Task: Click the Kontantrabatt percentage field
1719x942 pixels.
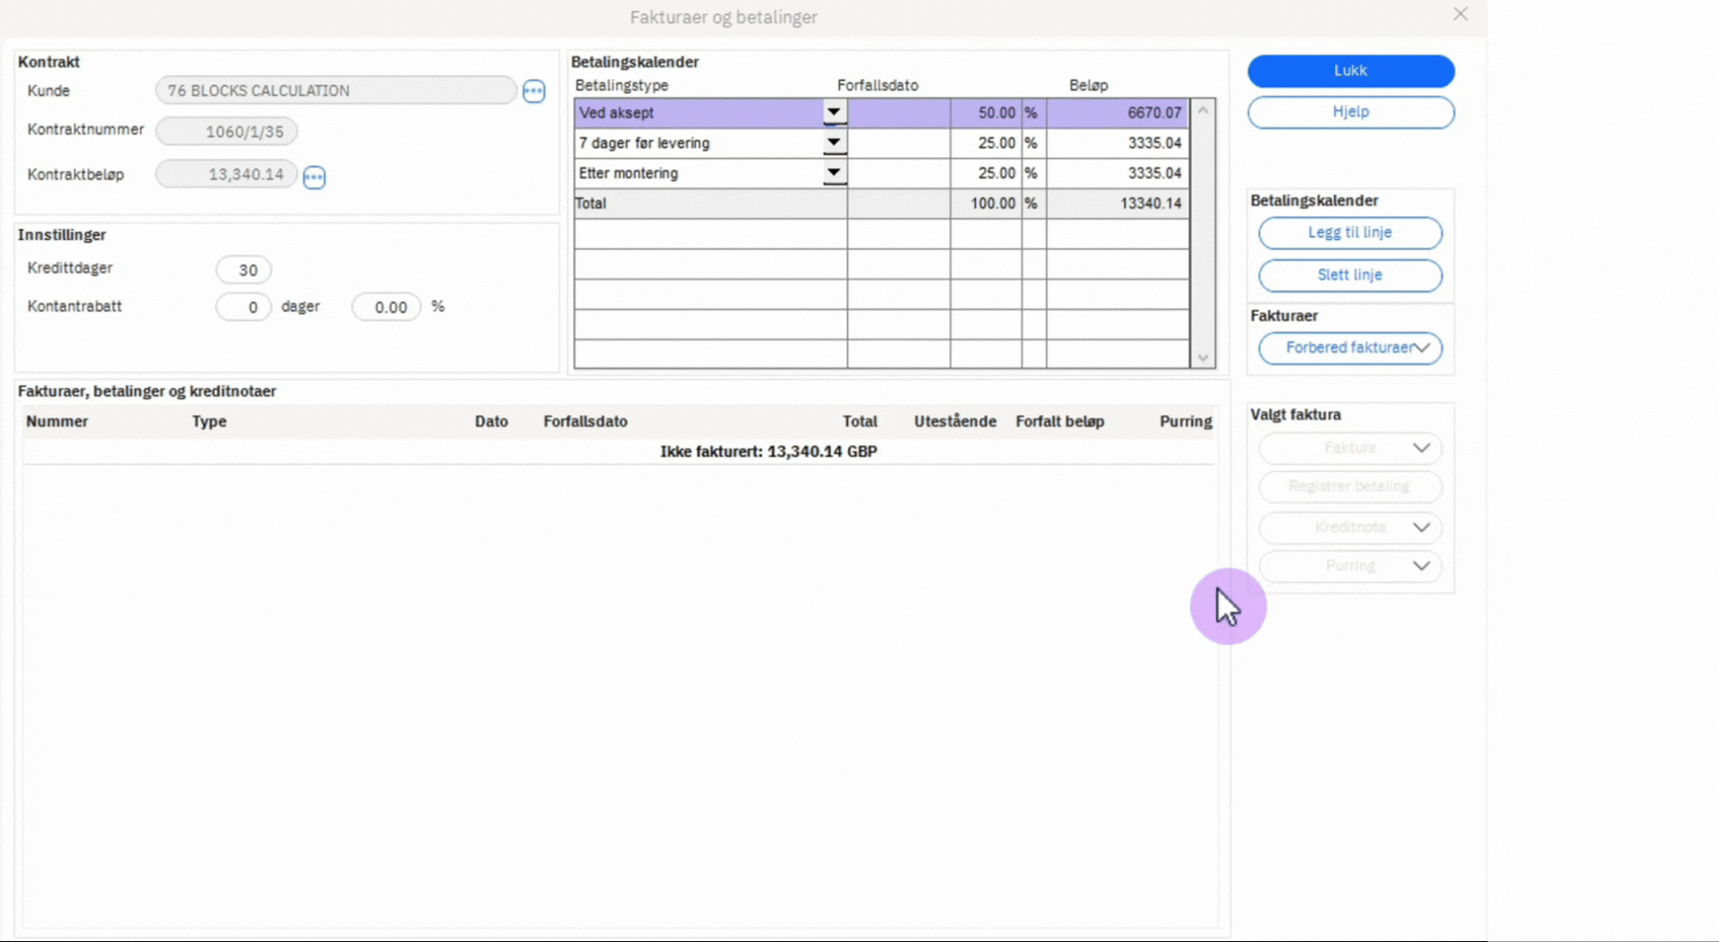Action: [x=387, y=307]
